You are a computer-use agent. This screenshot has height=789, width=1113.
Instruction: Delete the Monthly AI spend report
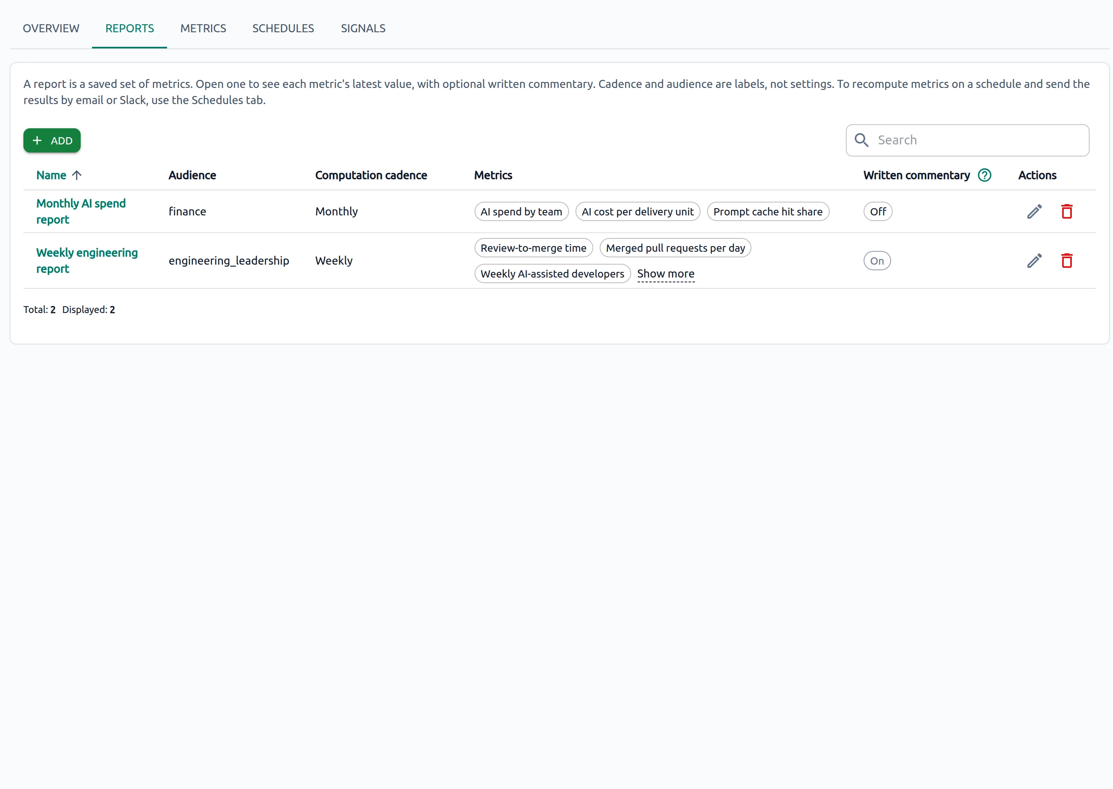click(1067, 211)
